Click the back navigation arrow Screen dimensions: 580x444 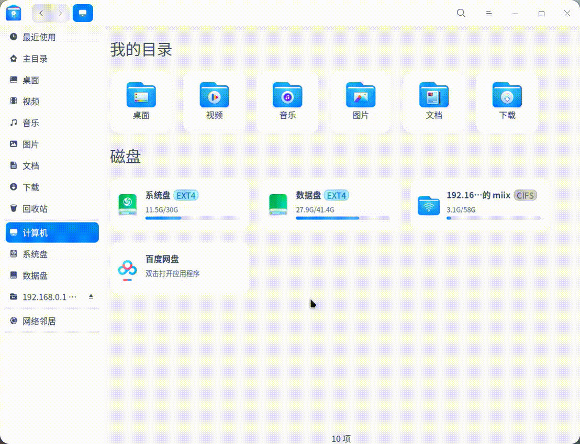click(x=41, y=13)
